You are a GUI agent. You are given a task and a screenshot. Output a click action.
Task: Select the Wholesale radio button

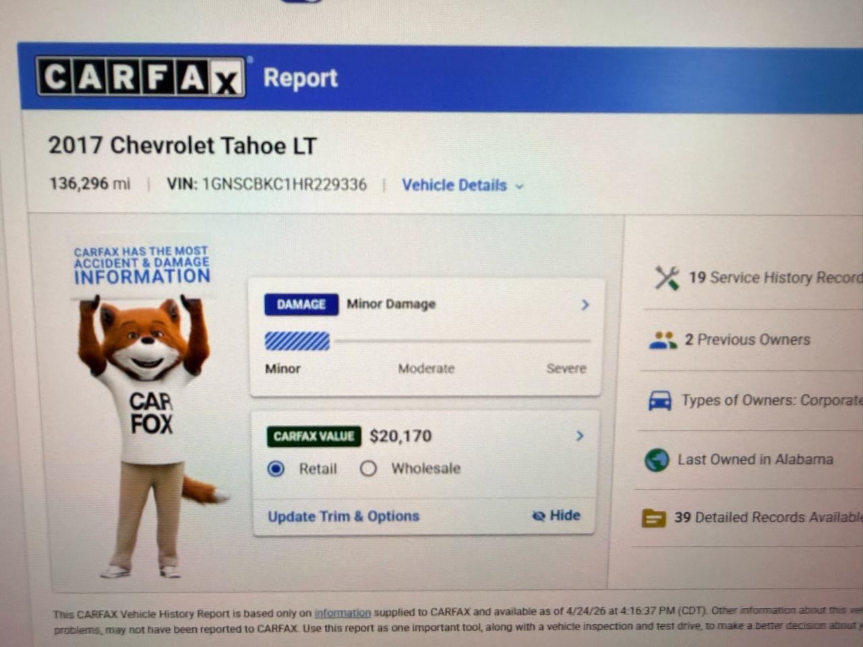[x=368, y=468]
